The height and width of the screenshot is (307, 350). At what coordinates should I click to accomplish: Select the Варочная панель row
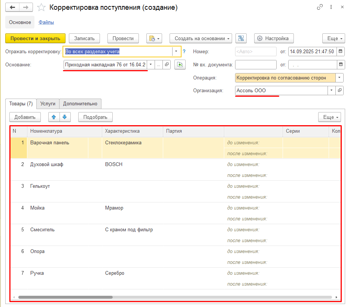point(176,148)
